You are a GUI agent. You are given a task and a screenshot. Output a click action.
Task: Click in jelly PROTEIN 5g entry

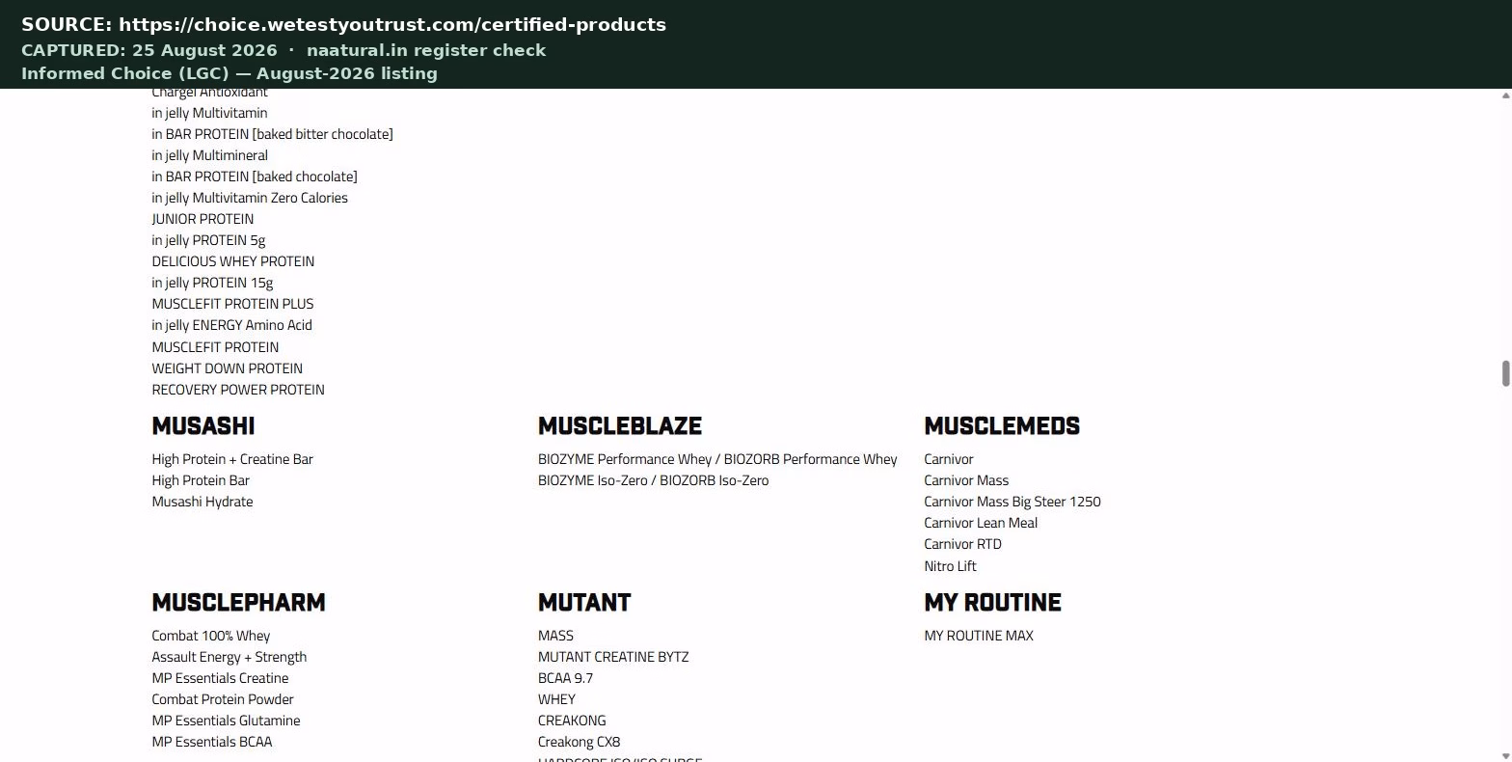point(208,240)
